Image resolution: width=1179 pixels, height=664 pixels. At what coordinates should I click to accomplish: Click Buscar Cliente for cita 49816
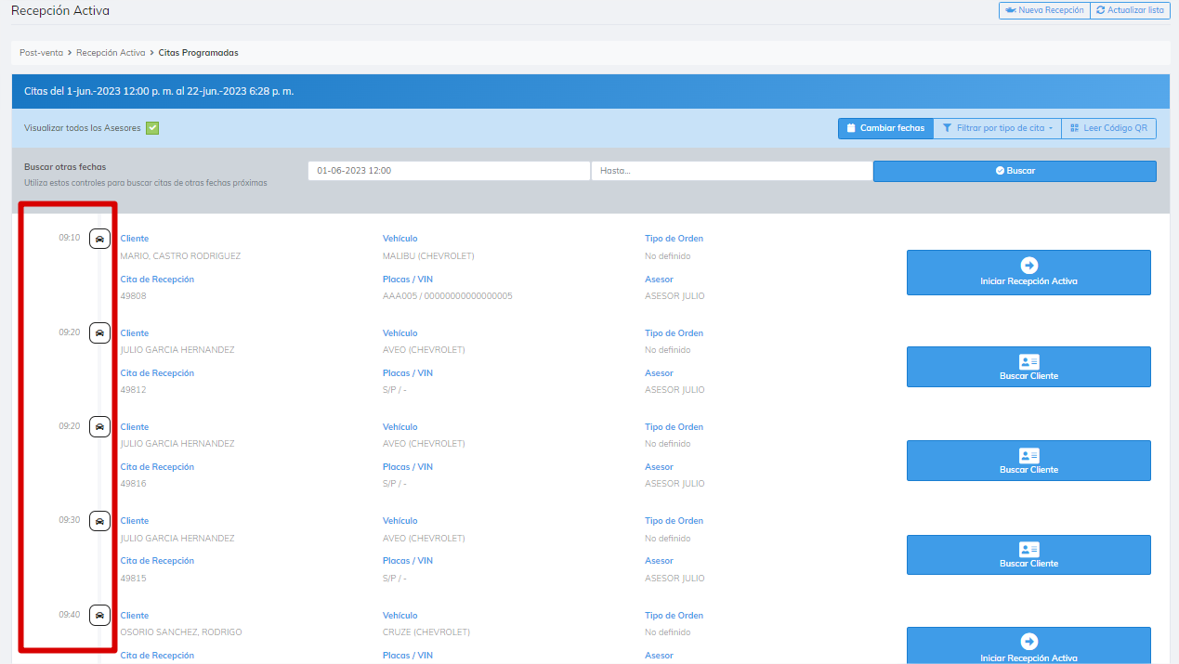[x=1028, y=461]
